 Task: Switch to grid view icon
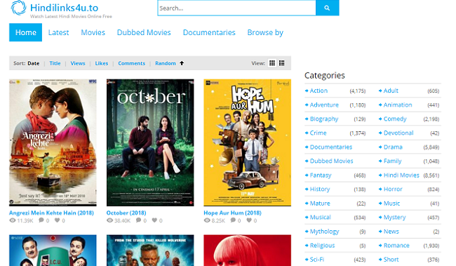coord(272,63)
